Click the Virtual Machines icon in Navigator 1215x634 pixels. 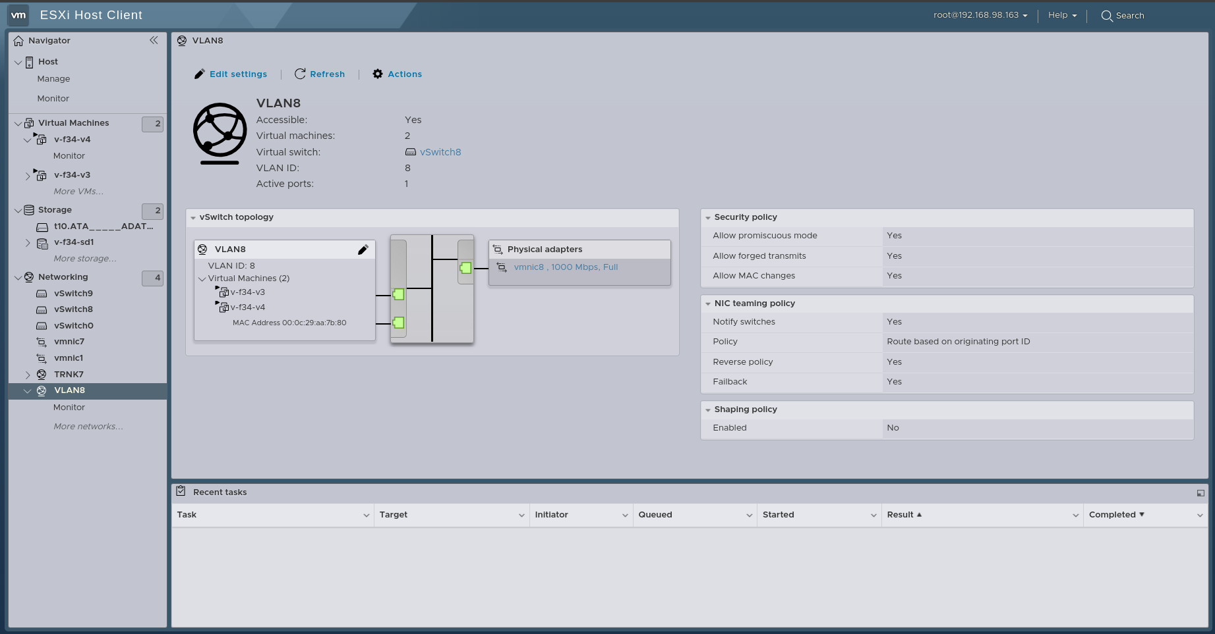coord(29,123)
